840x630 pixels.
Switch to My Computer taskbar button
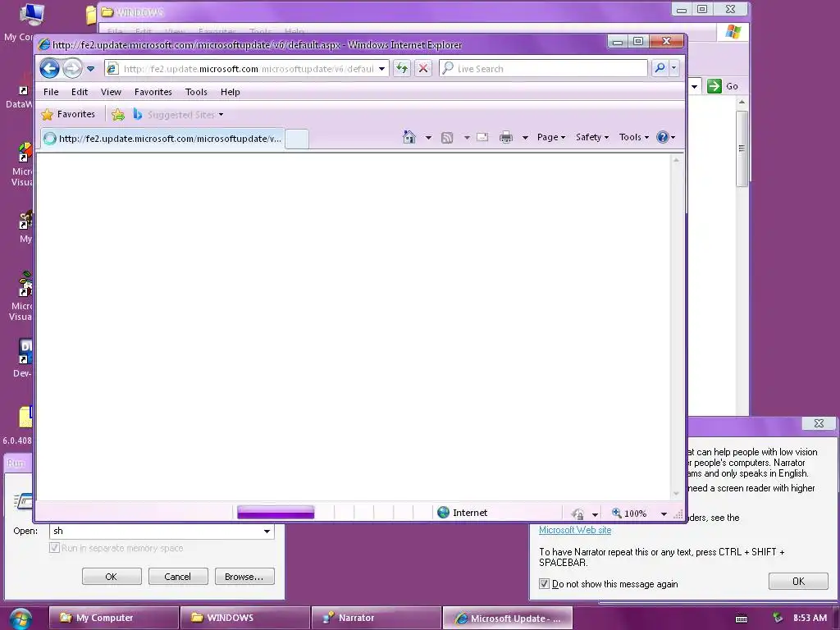click(x=113, y=618)
